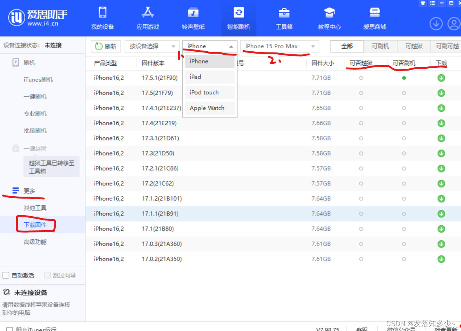
Task: Choose iPod touch from the dropdown list
Action: tap(210, 92)
